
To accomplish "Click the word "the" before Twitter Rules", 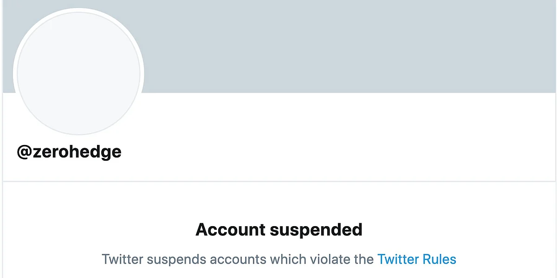I will 363,259.
